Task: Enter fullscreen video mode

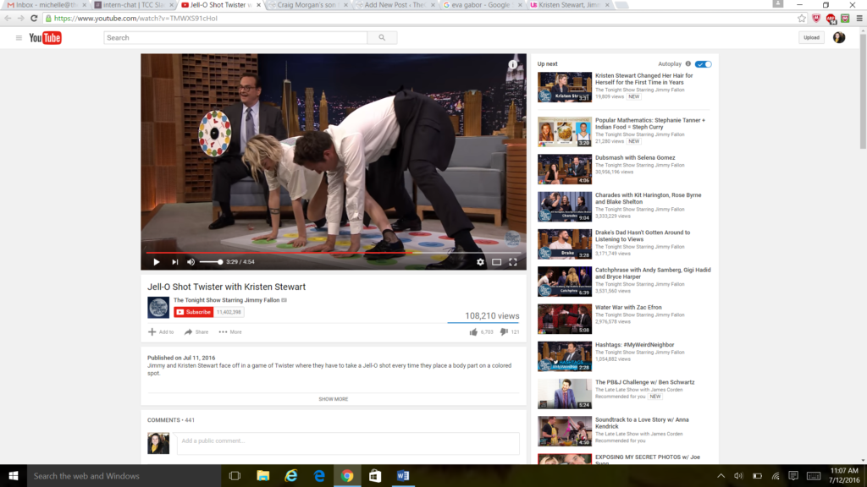Action: click(513, 262)
